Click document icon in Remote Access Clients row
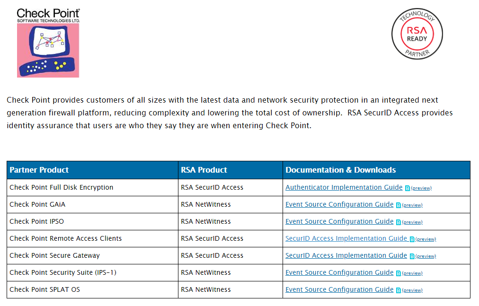The width and height of the screenshot is (479, 306). (x=412, y=239)
